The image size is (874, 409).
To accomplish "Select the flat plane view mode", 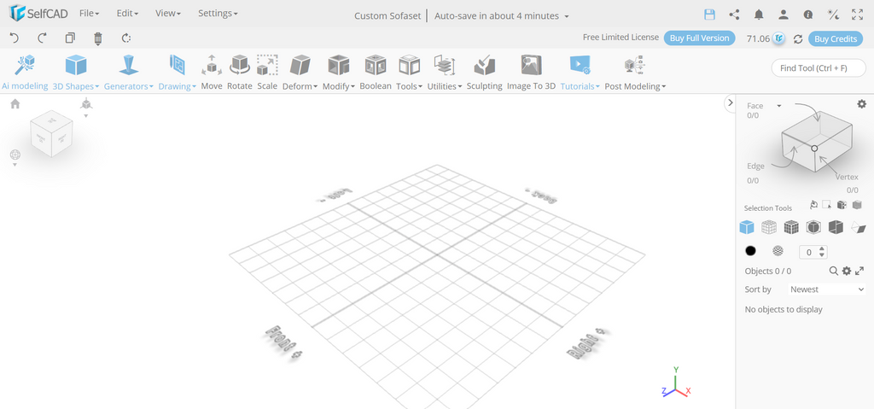I will tap(859, 227).
